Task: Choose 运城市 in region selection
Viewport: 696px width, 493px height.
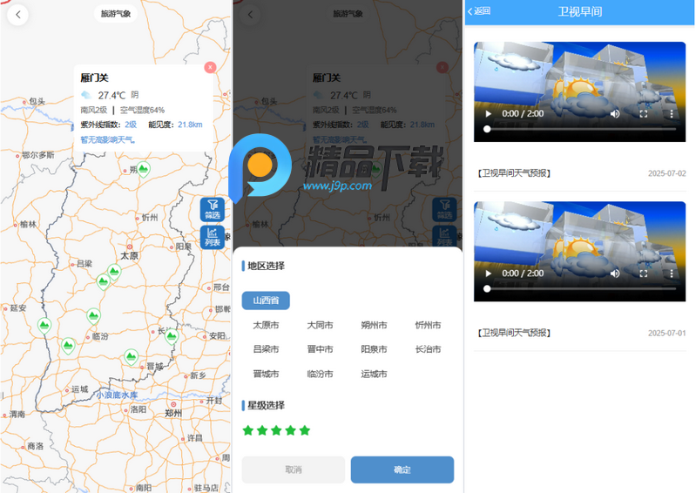Action: (374, 374)
